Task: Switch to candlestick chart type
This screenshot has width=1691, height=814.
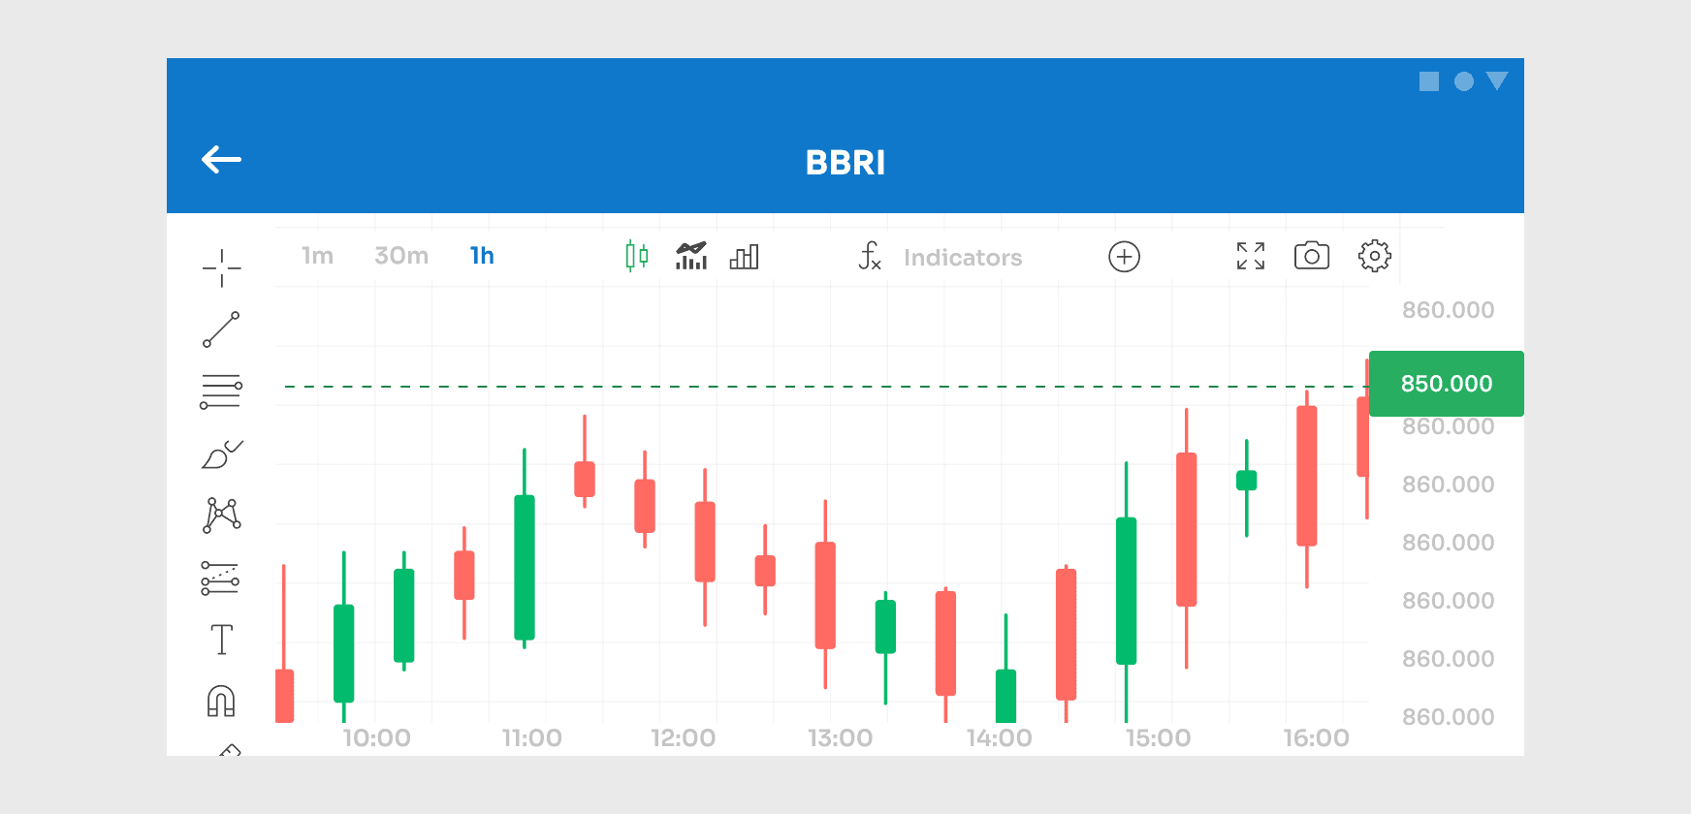Action: (x=637, y=256)
